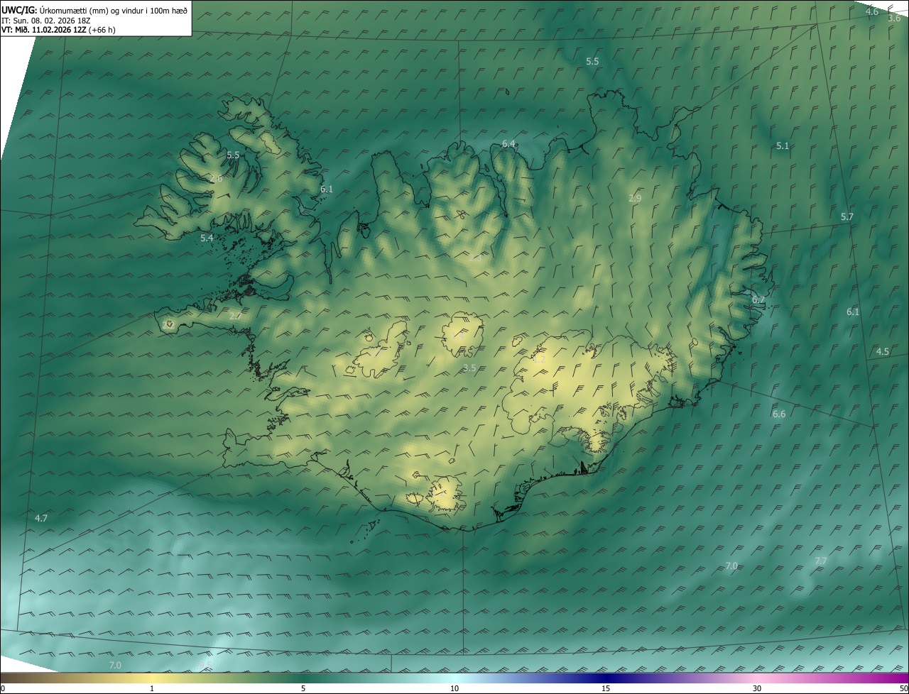Viewport: 909px width, 694px height.
Task: Select the 6.6 value label
Action: [778, 414]
